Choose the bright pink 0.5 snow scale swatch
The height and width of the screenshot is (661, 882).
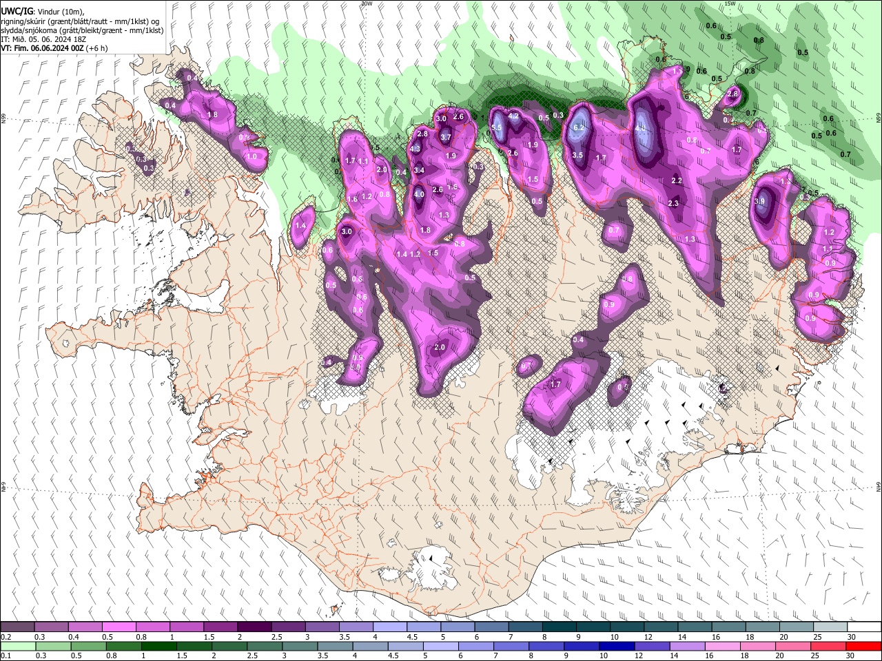tap(119, 627)
